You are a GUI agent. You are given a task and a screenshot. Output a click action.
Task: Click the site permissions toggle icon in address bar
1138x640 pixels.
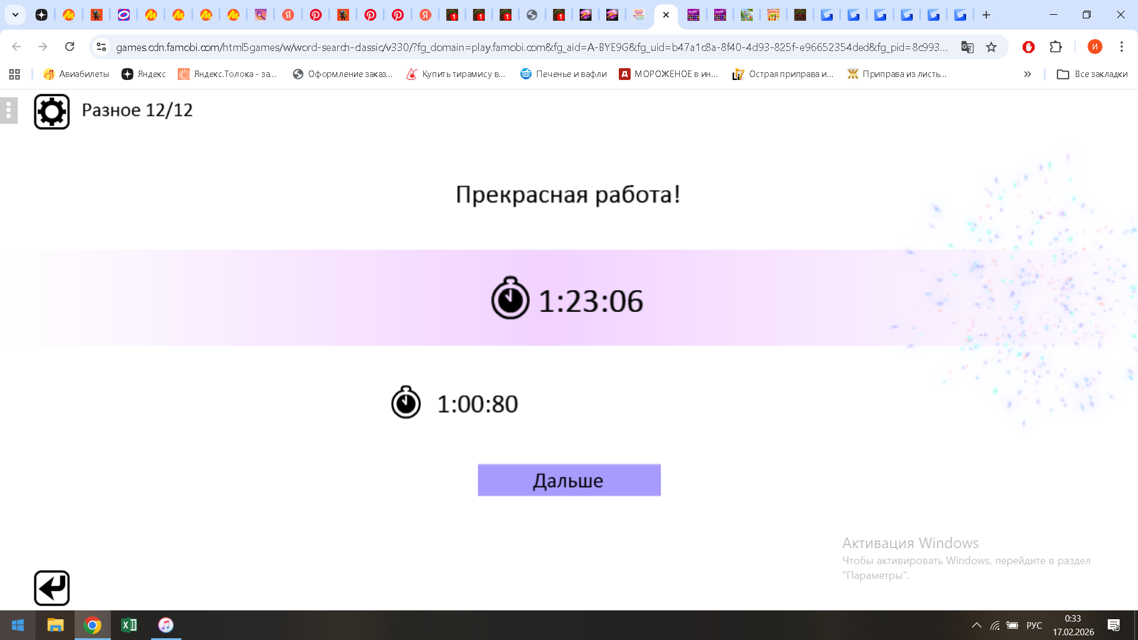click(101, 47)
